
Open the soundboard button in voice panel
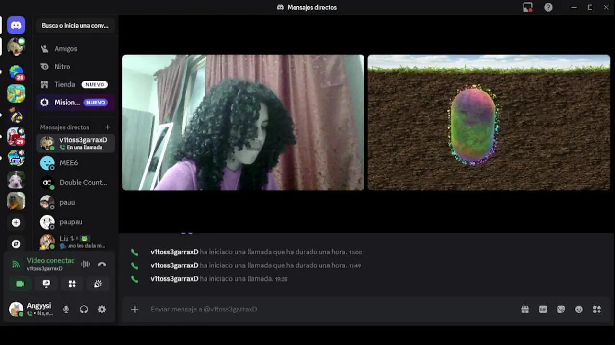coord(98,284)
